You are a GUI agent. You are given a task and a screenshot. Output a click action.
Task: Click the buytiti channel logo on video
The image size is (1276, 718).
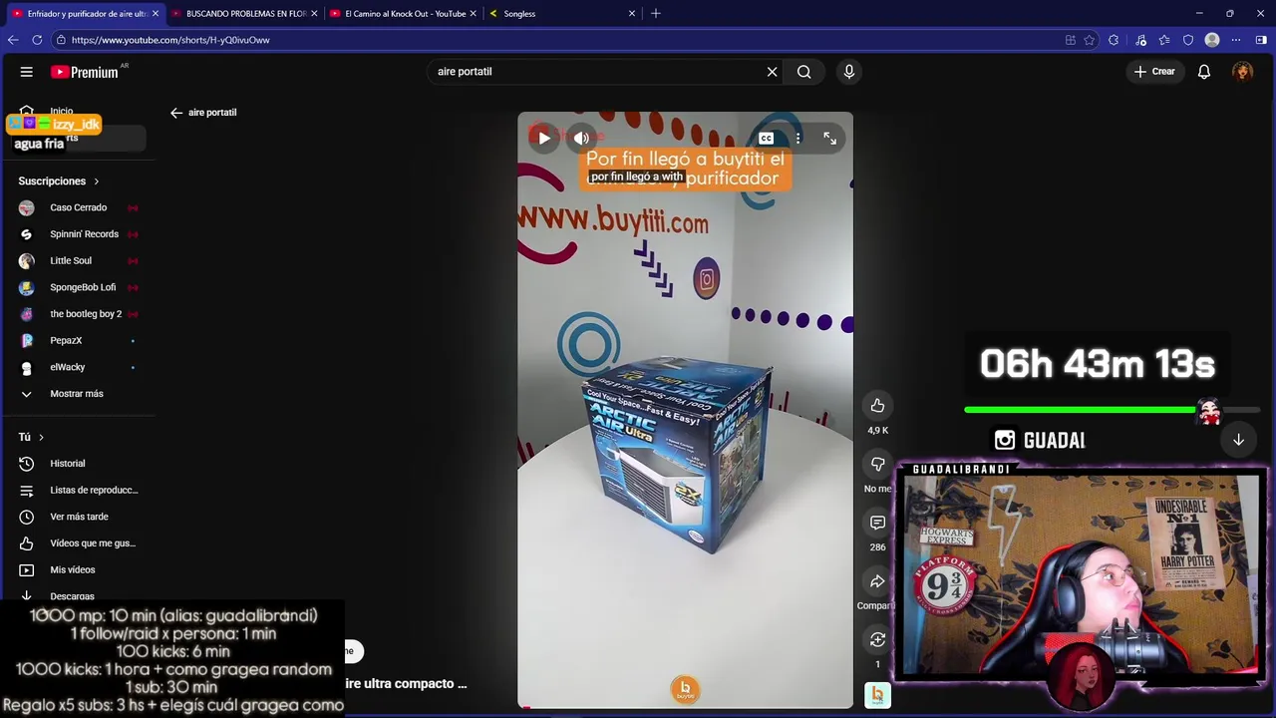pos(685,689)
